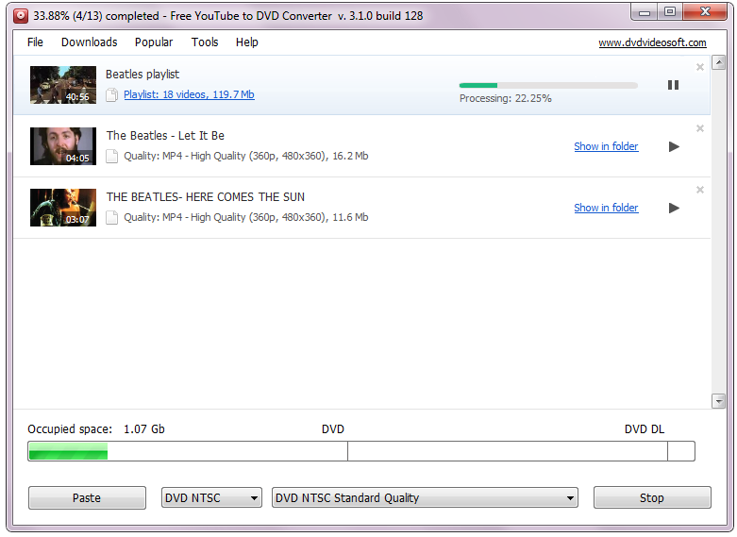Visit www.dvdvideosoft.com link
Viewport: 737px width, 537px height.
652,42
